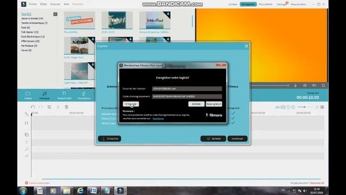Screen dimensions: 346x195
Task: Select the Rock (6) category
Action: click(25, 28)
